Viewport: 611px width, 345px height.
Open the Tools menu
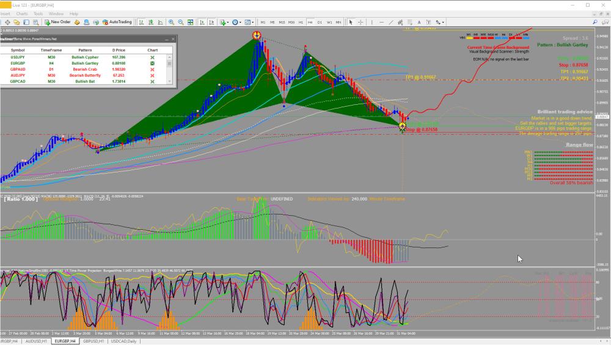pyautogui.click(x=38, y=13)
